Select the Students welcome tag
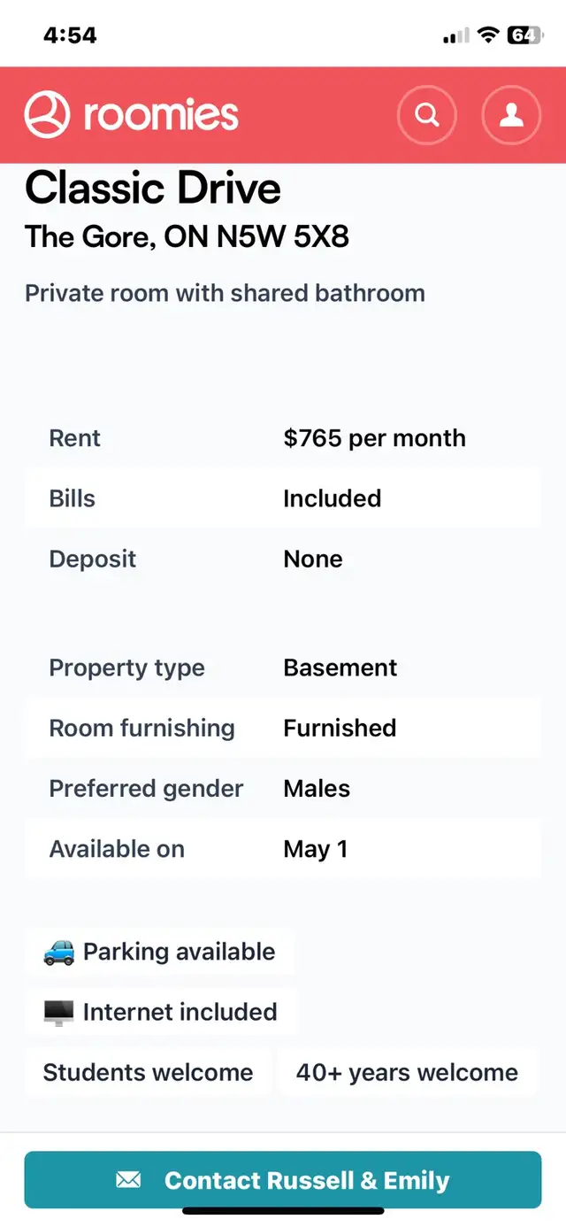 coord(148,1072)
